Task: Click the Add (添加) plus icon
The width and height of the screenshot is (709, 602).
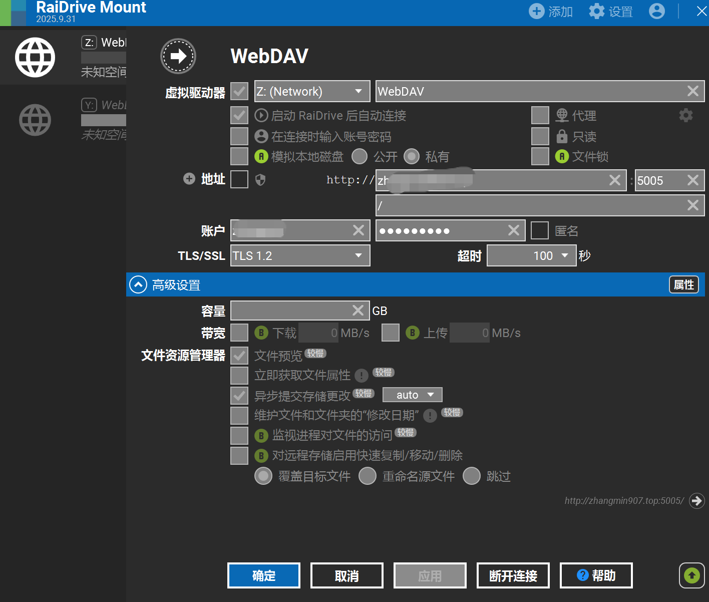Action: tap(536, 11)
